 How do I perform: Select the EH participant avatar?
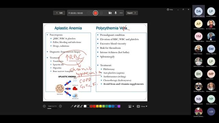tap(198, 74)
